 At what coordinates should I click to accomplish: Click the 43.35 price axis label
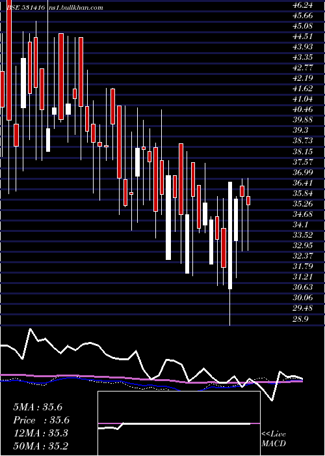302,57
